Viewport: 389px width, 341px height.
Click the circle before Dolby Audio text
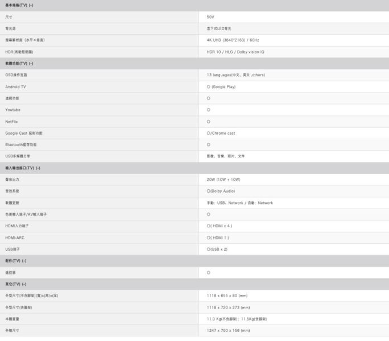(208, 191)
